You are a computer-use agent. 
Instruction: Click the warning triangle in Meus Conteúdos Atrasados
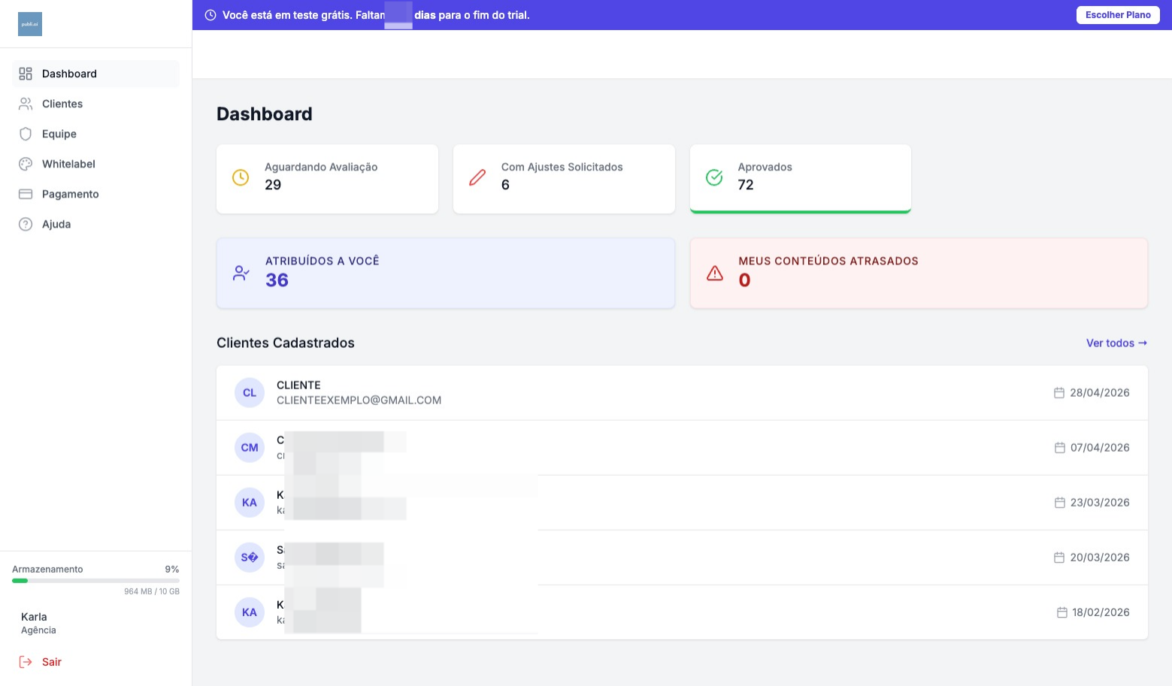coord(715,273)
